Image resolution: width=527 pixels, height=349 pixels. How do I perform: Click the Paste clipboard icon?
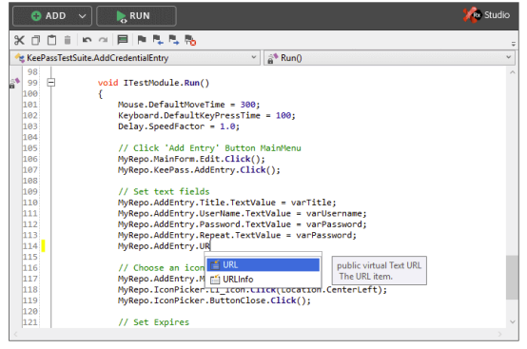click(51, 40)
